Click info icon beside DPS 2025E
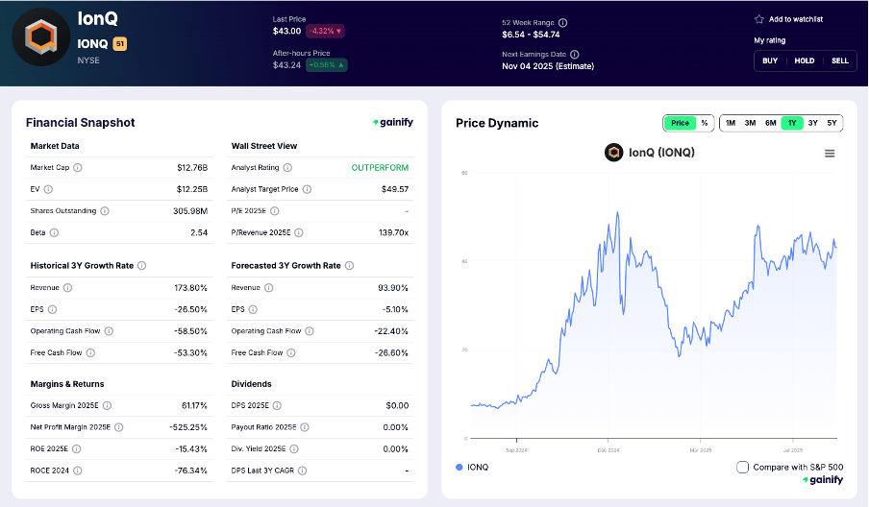Image resolution: width=869 pixels, height=507 pixels. click(277, 405)
